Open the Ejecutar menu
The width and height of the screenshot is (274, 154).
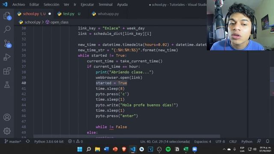87,5
